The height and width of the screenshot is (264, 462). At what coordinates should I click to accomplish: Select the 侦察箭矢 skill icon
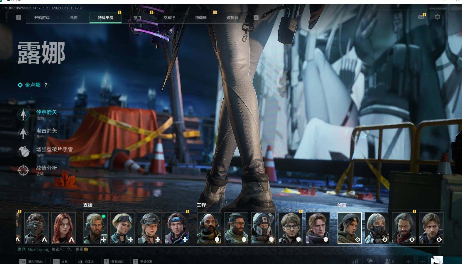click(x=23, y=115)
